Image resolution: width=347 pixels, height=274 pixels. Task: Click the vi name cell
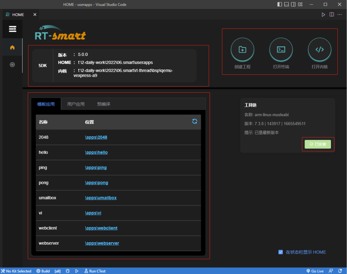(40, 213)
